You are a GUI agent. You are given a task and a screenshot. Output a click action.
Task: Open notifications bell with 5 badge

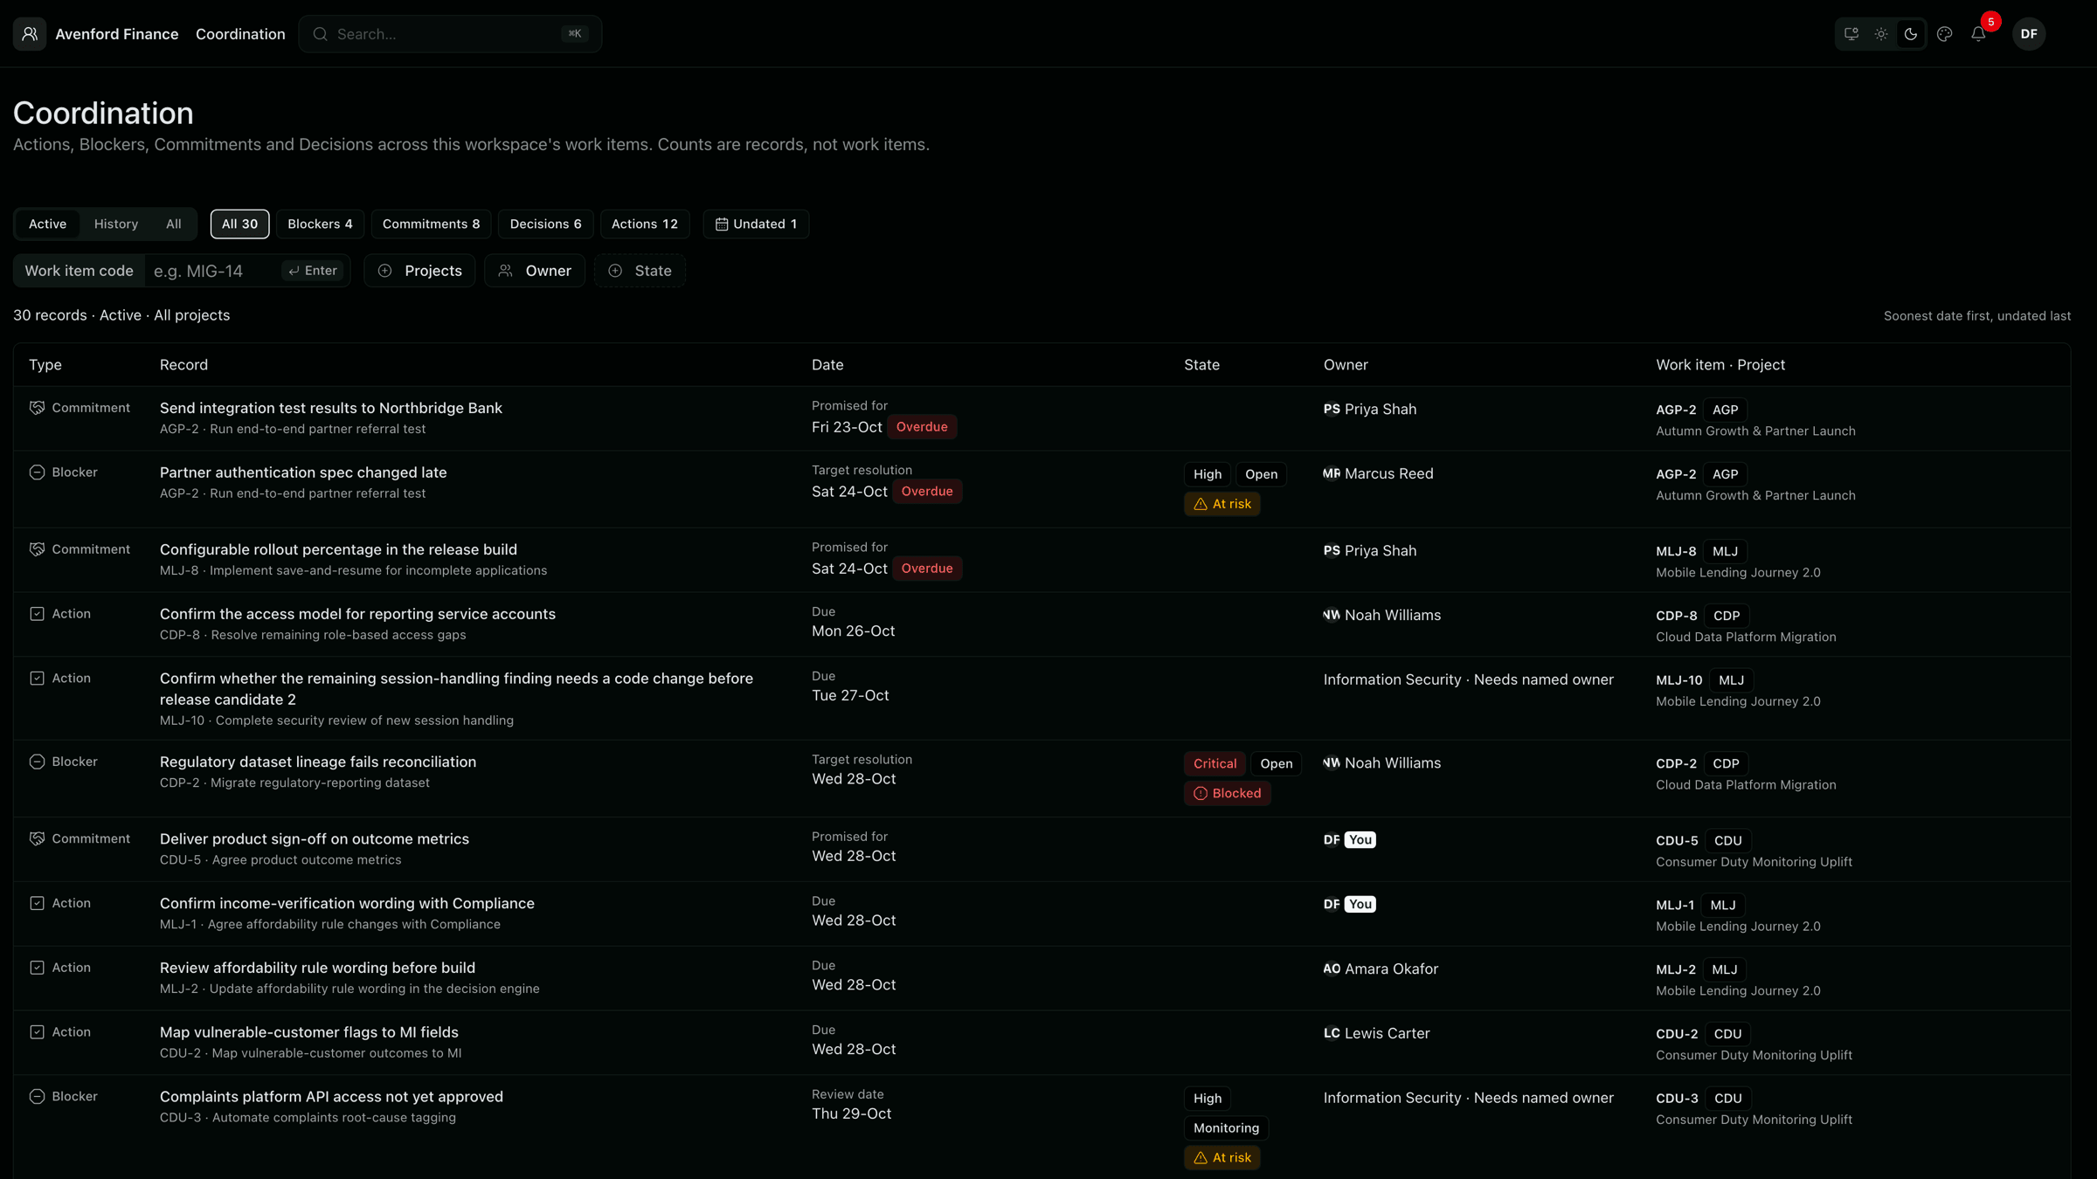pyautogui.click(x=1979, y=34)
